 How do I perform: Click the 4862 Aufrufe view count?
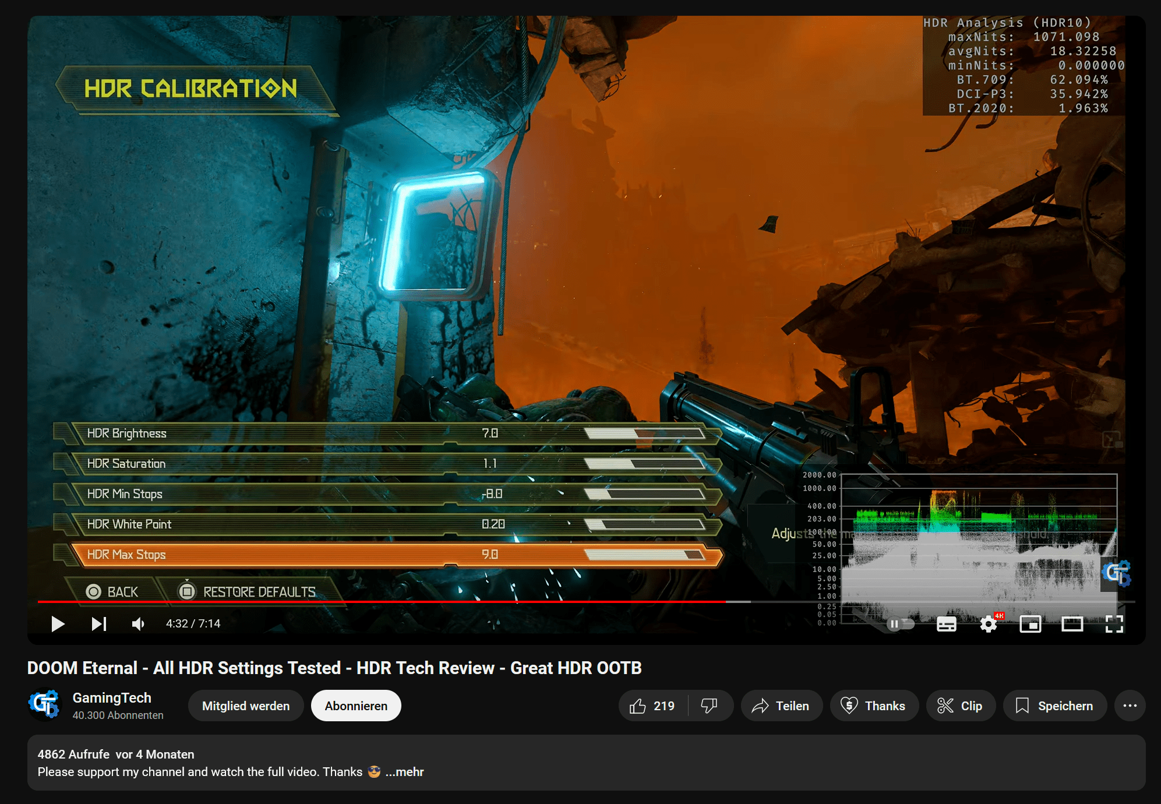click(73, 754)
